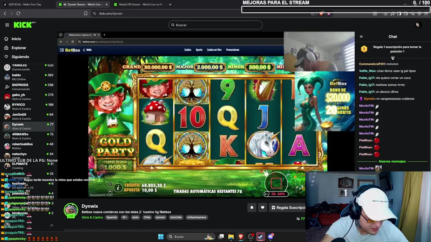Open BIGPRODS channel in sidebar

(x=28, y=87)
